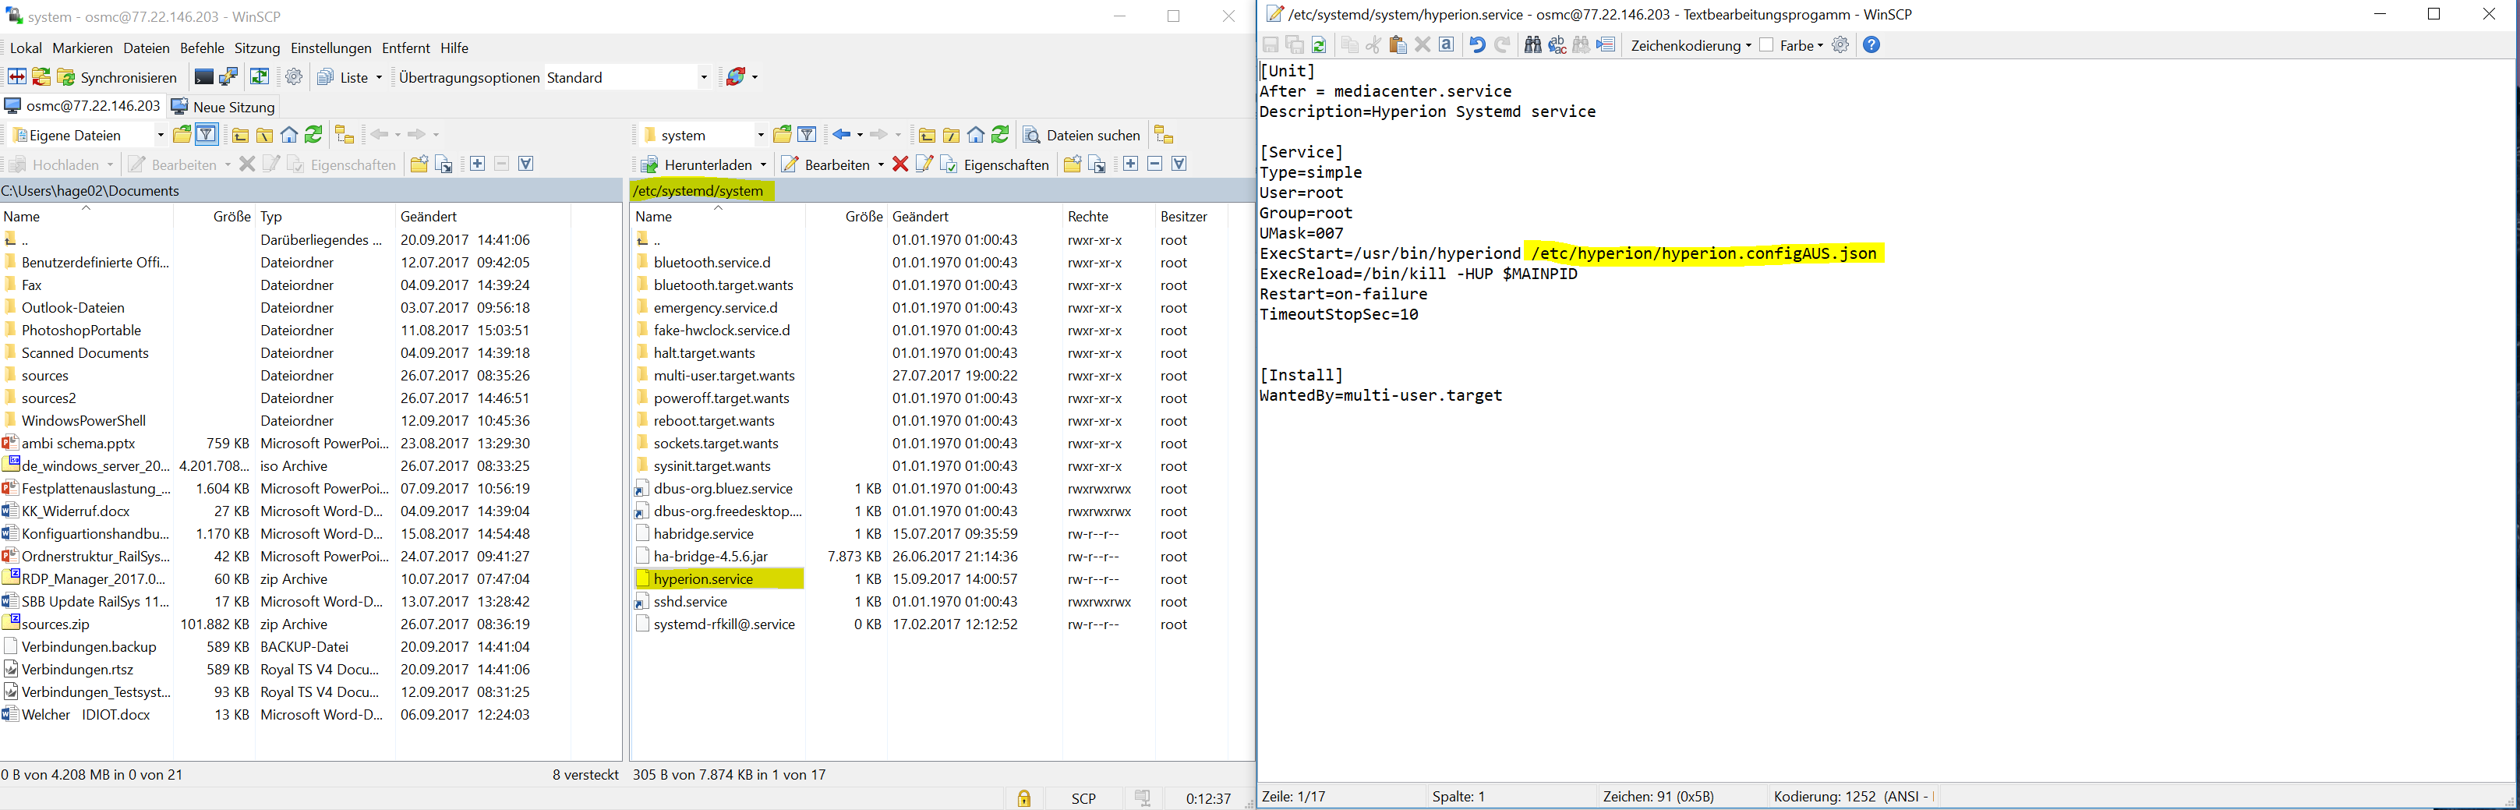
Task: Open the Befehle menu
Action: 202,48
